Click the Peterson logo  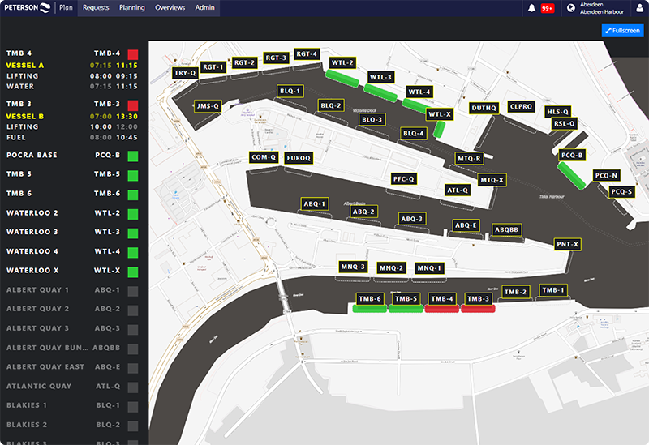point(28,7)
